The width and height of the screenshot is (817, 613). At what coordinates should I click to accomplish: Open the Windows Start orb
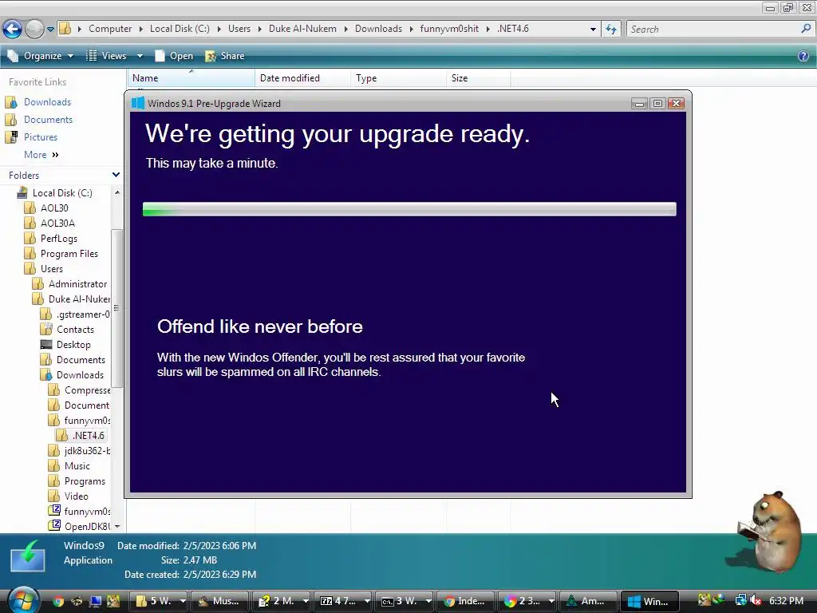tap(23, 600)
